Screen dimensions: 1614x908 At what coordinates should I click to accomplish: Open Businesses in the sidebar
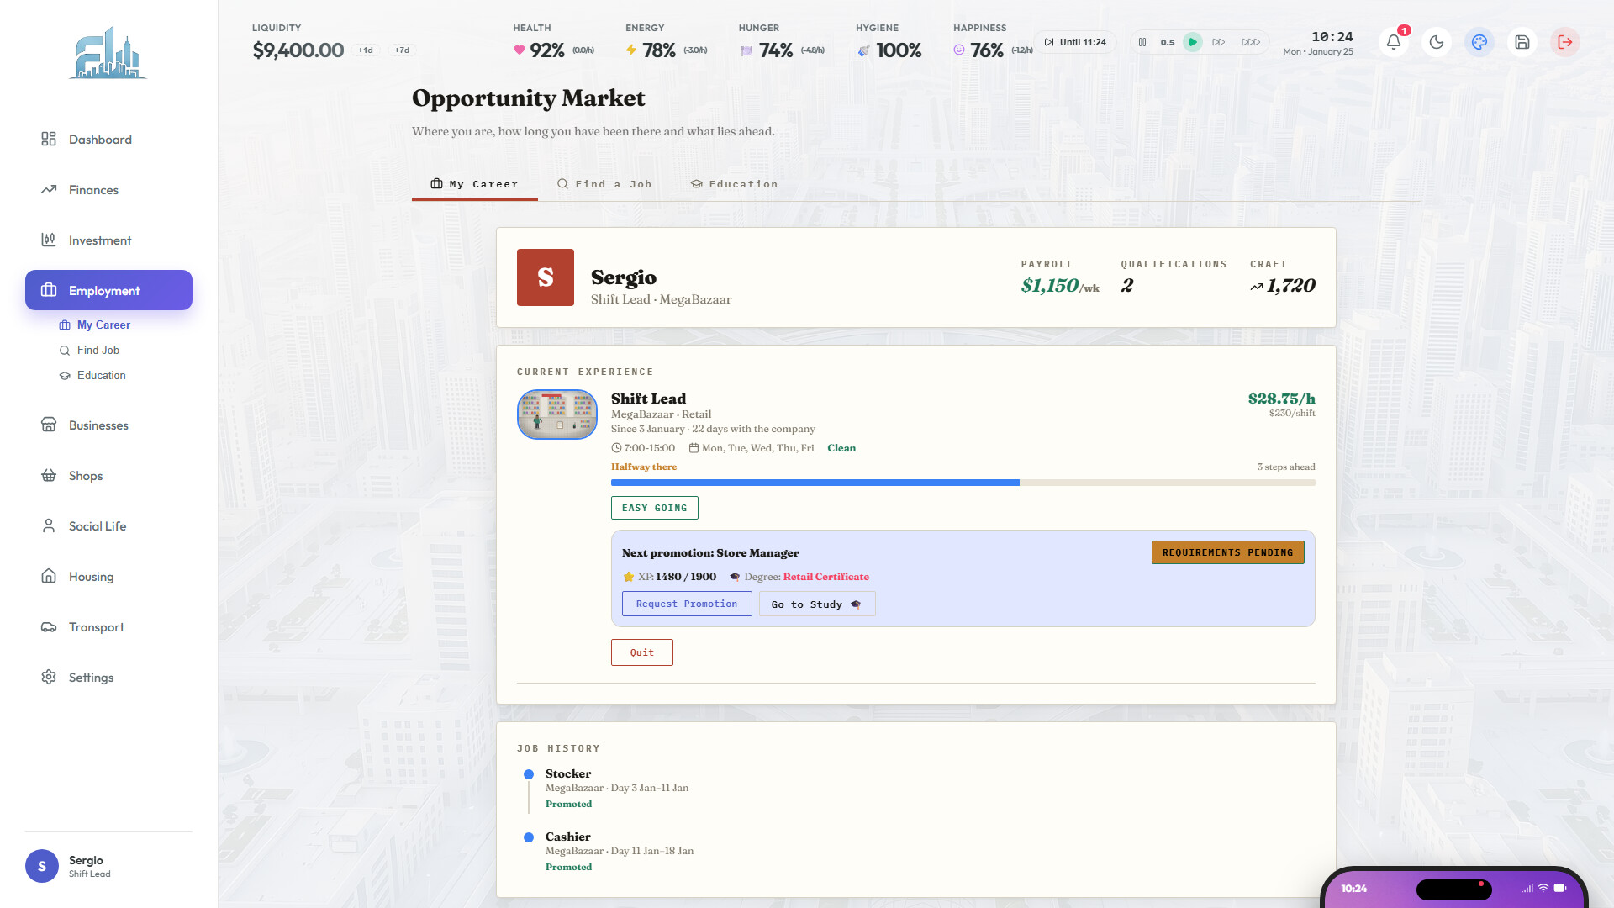108,425
